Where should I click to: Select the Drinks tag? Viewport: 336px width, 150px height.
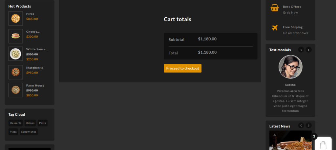[x=30, y=123]
